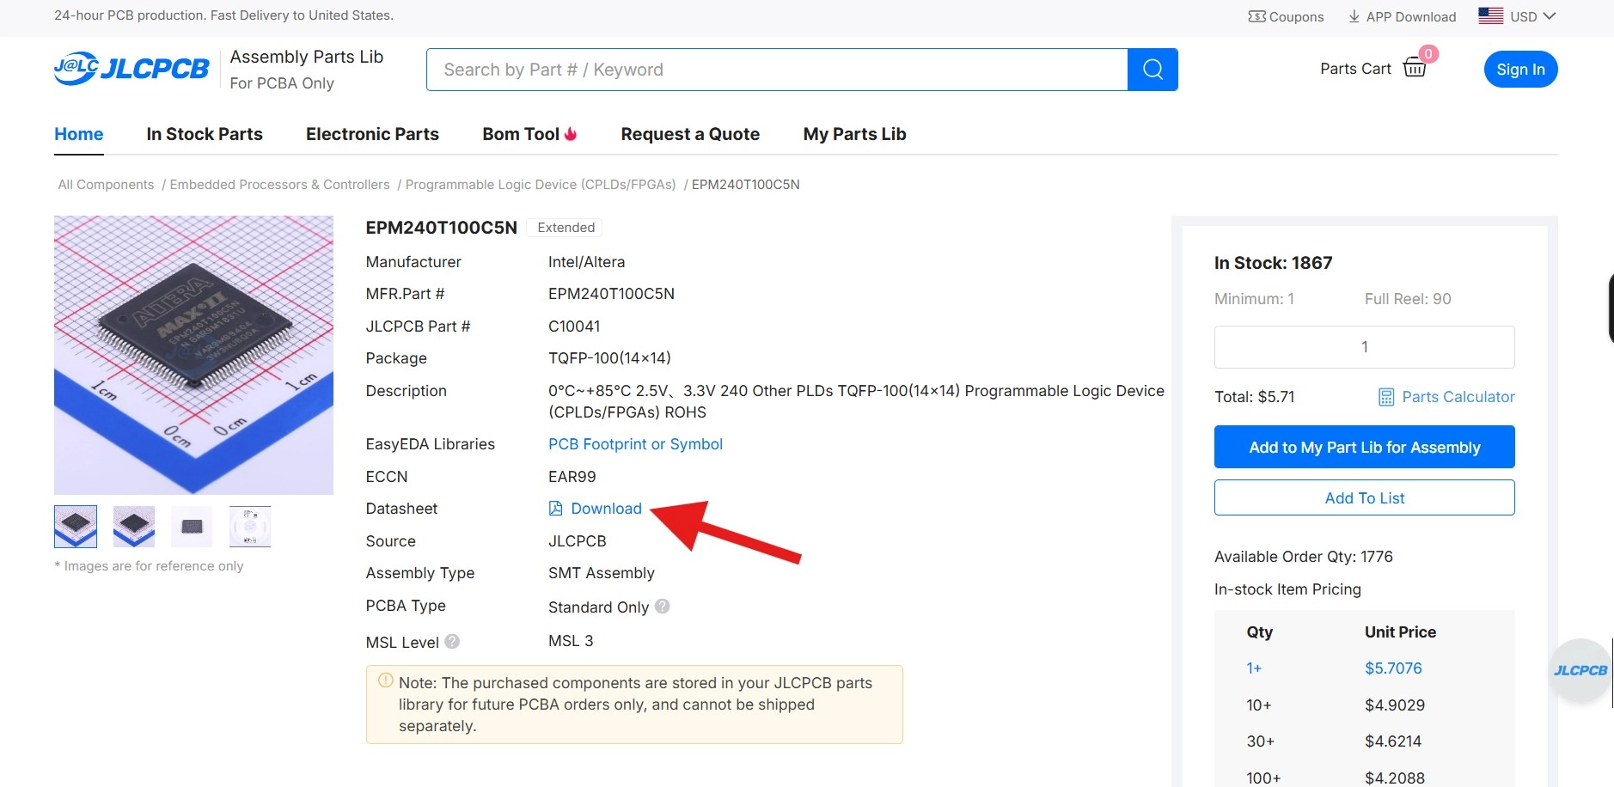Screen dimensions: 1614x787
Task: Click Add to My Part Lib for Assembly
Action: (1364, 447)
